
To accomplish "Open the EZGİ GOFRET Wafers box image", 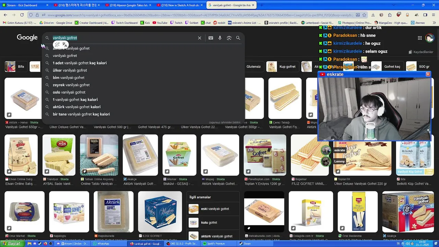I will pos(160,212).
